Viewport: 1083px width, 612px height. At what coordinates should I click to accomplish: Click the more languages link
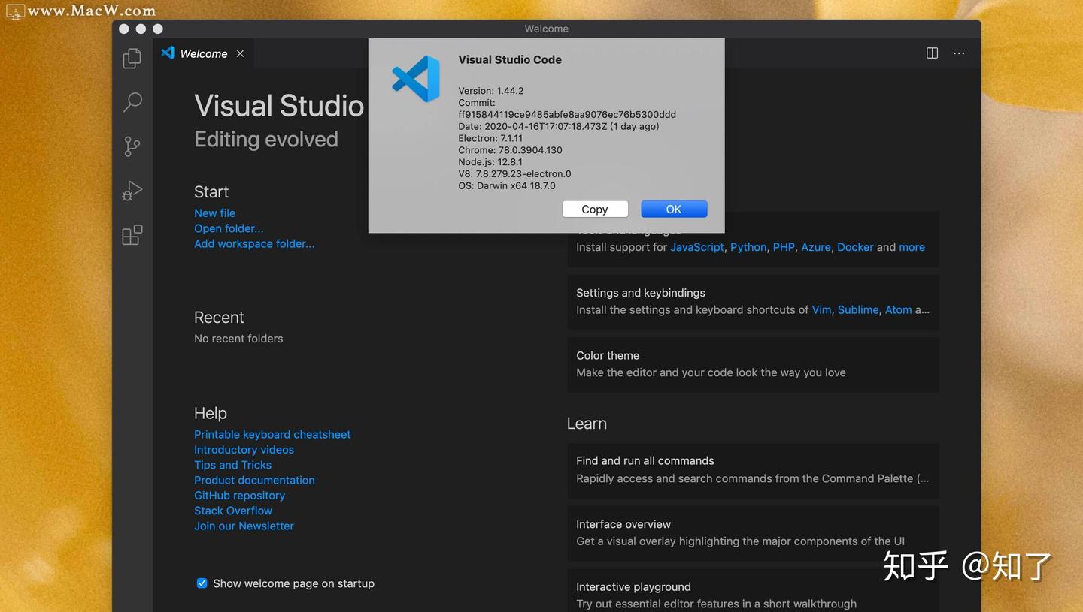(912, 247)
